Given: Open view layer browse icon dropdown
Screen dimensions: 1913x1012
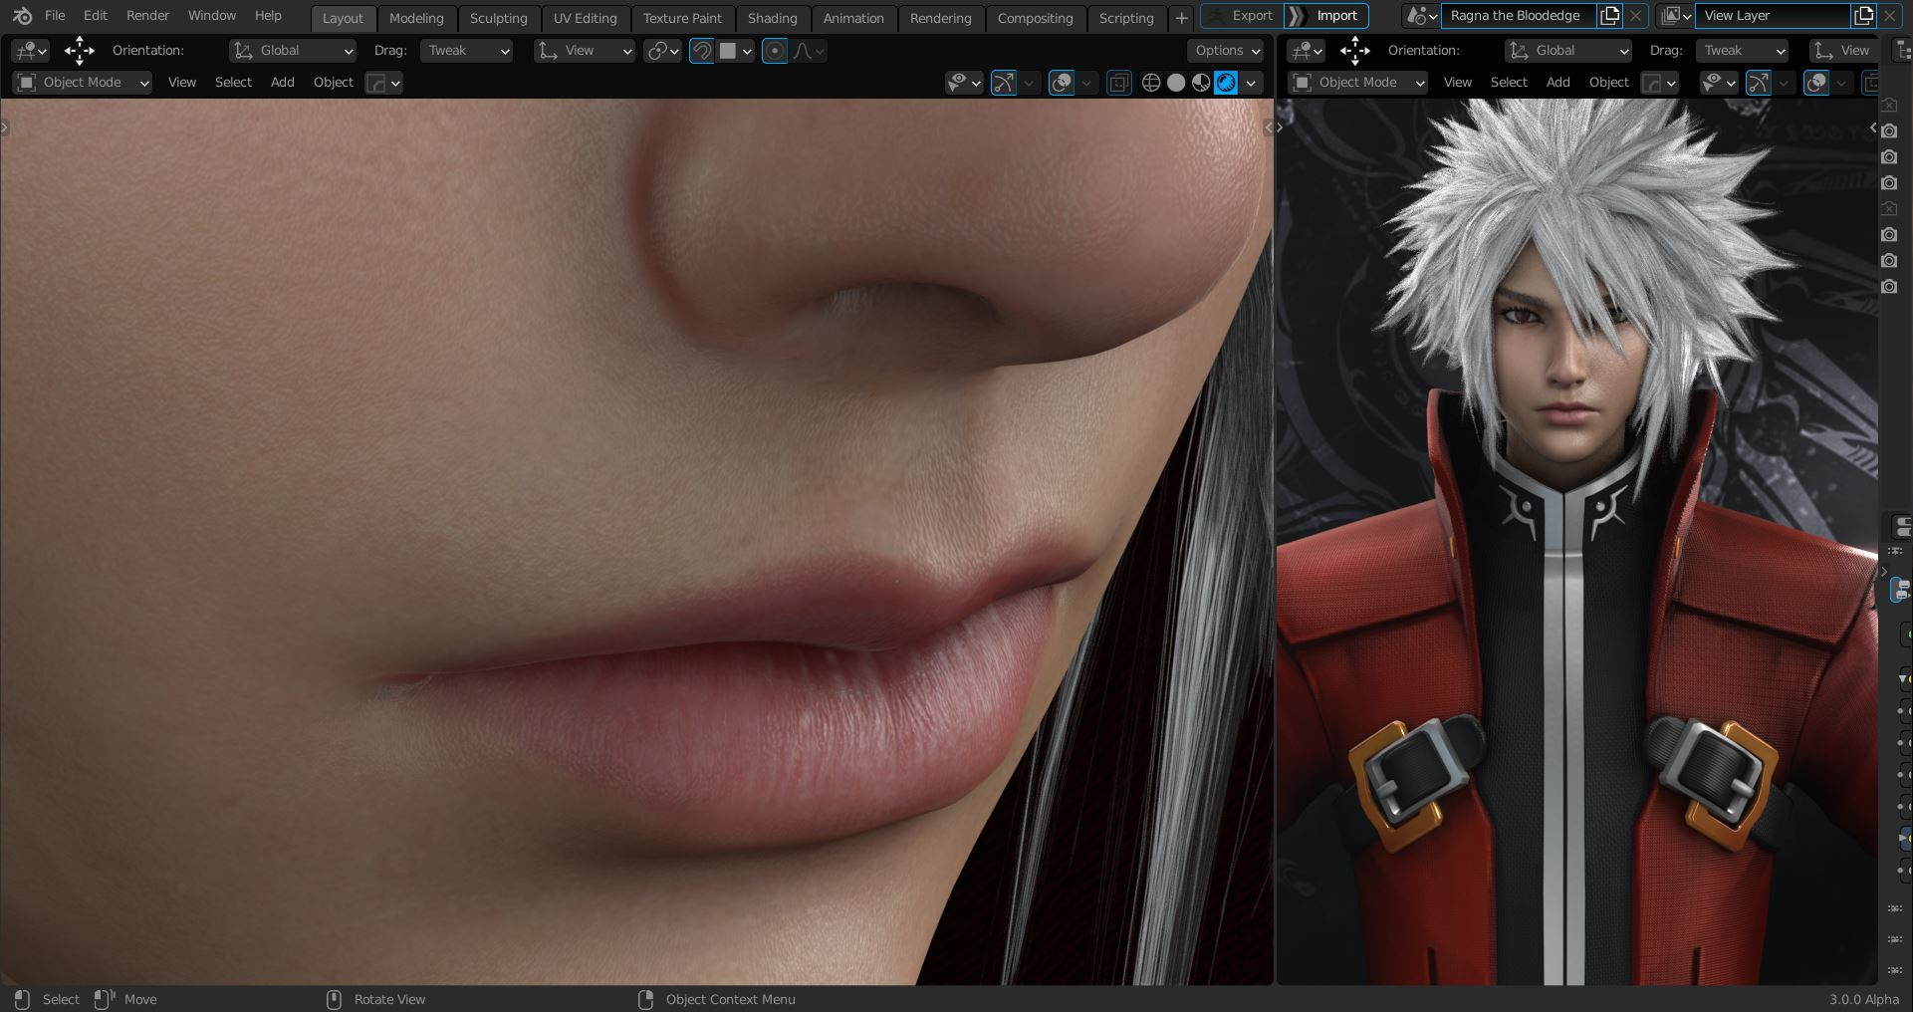Looking at the screenshot, I should (x=1675, y=16).
